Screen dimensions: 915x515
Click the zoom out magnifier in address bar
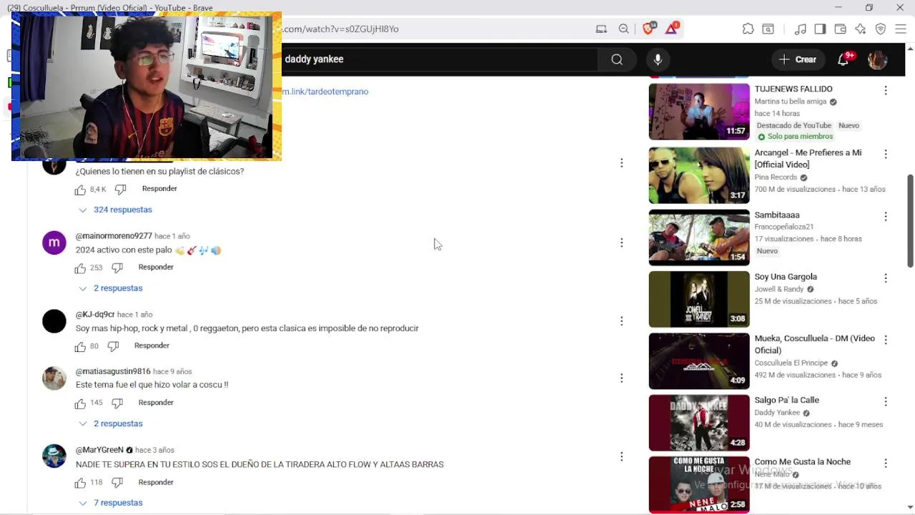point(624,29)
